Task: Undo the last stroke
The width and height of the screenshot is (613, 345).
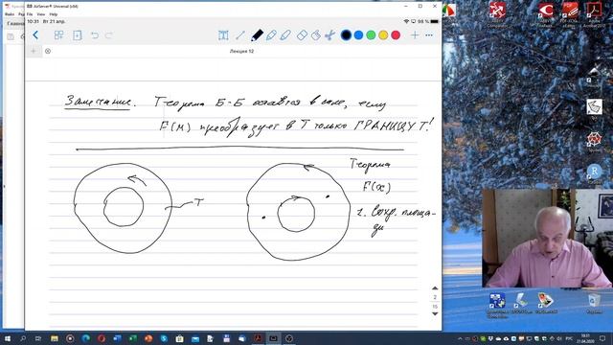Action: [x=95, y=35]
